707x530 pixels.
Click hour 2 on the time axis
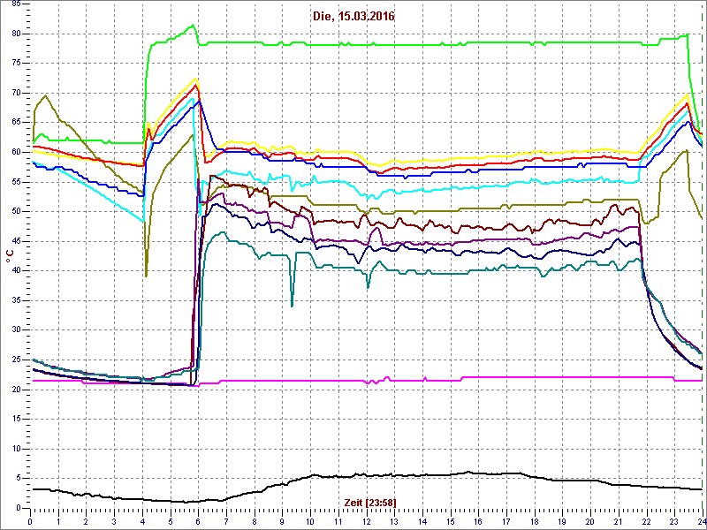[86, 520]
